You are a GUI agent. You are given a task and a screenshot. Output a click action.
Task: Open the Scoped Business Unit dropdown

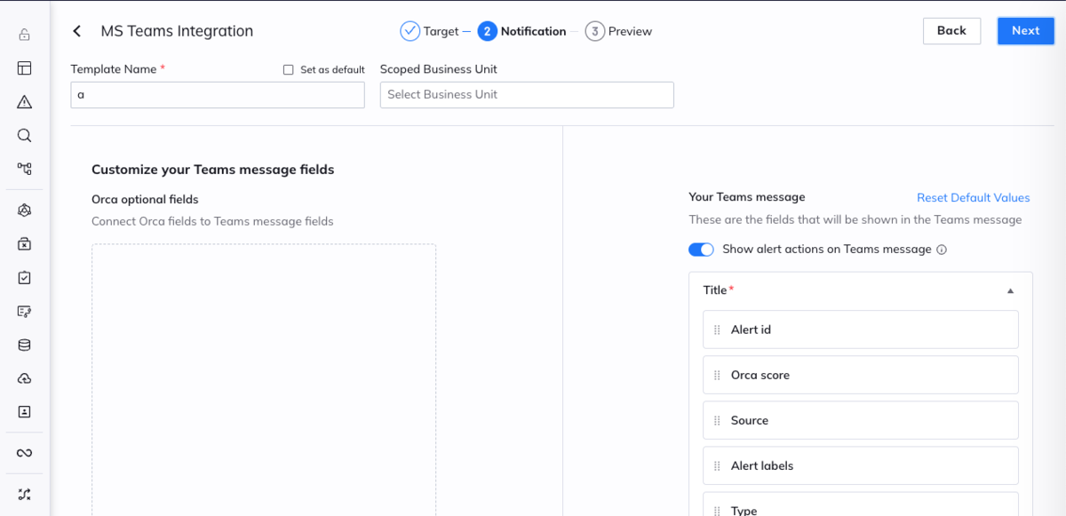pyautogui.click(x=527, y=95)
